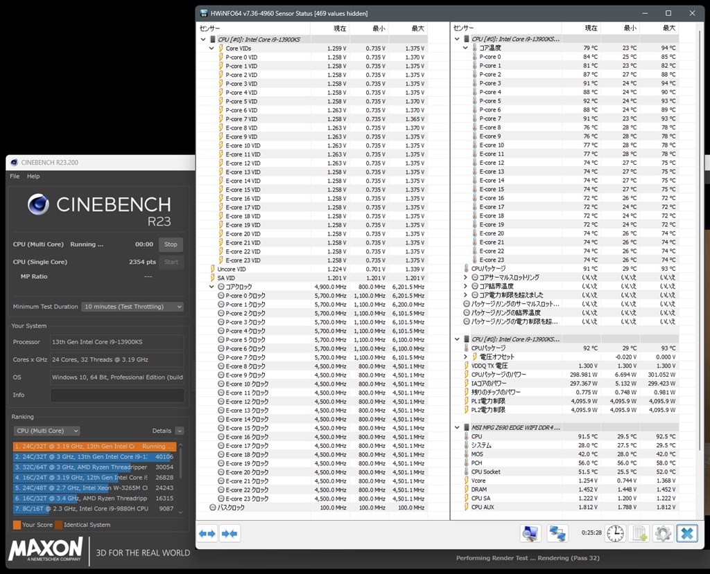Screen dimensions: 710x574
Task: Select the IA cores power row
Action: [x=564, y=383]
